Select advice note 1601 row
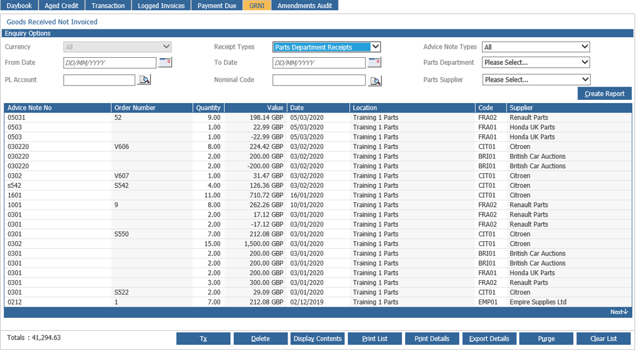This screenshot has width=638, height=351. click(x=318, y=195)
